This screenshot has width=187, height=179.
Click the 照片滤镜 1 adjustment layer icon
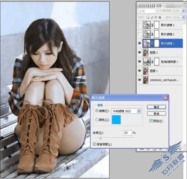click(147, 43)
